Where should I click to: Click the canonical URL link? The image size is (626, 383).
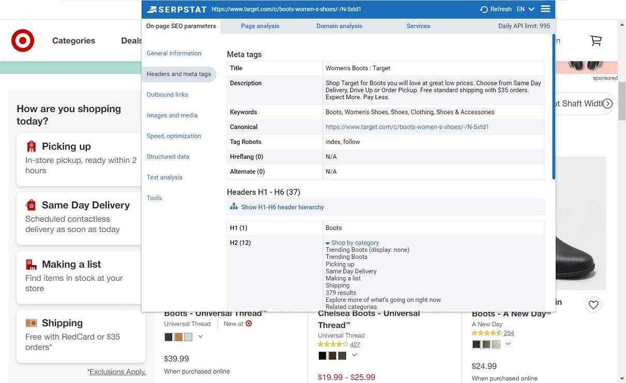point(407,127)
